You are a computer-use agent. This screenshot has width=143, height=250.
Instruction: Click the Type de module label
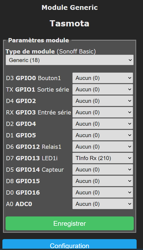[x=30, y=51]
